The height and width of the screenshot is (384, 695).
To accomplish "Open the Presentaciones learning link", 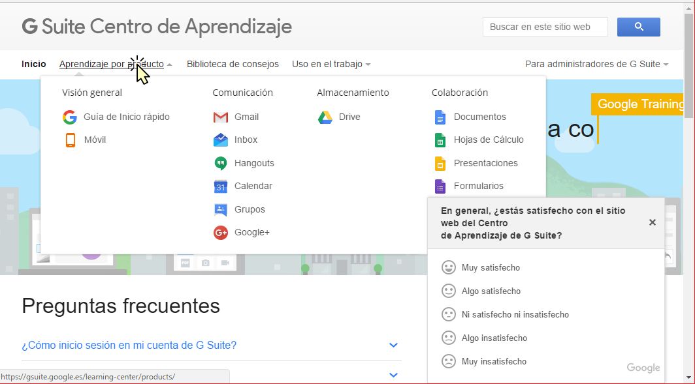I will coord(485,163).
